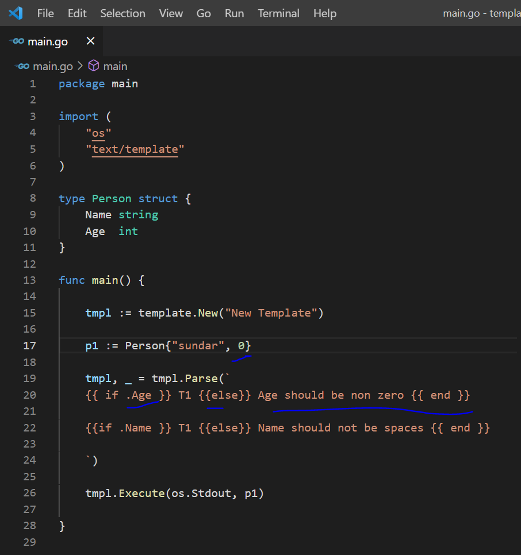Click the Go icon in breadcrumb
The image size is (521, 555).
pos(22,66)
